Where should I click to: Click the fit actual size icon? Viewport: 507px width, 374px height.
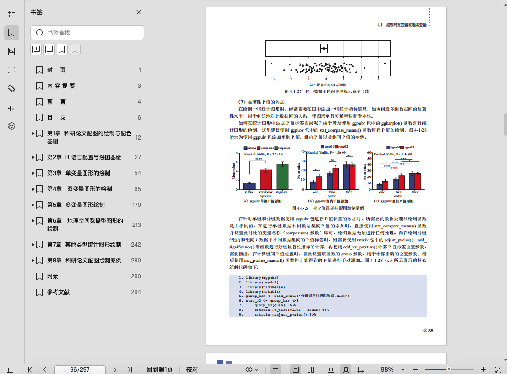click(331, 369)
